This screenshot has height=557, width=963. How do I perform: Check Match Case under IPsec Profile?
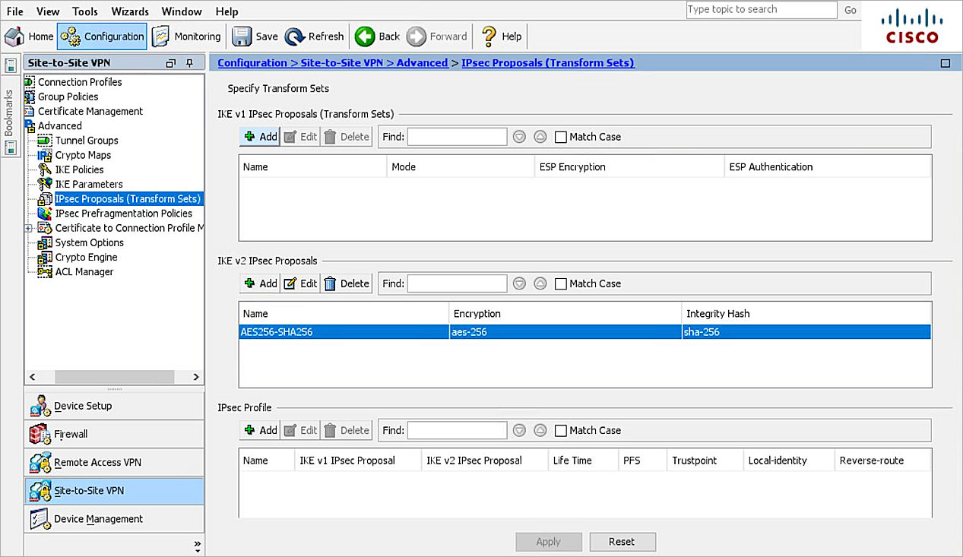click(561, 431)
